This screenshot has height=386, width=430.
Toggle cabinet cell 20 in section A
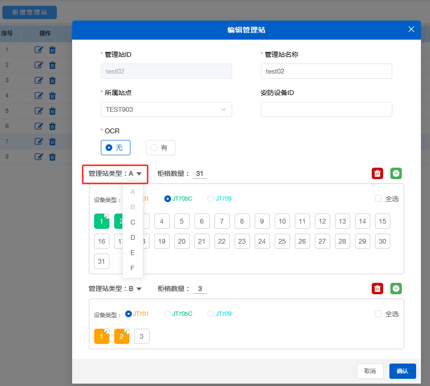[x=182, y=241]
